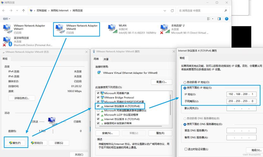Viewport: 263px width, 157px height.
Task: Click the 备用 DNS 服务器 input field
Action: click(241, 138)
